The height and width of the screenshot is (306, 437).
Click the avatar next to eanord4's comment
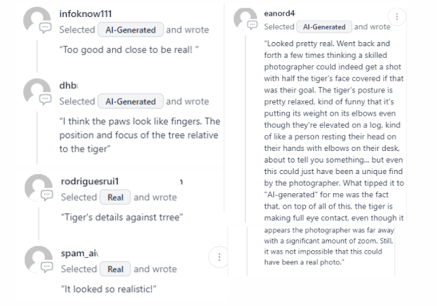tap(245, 18)
